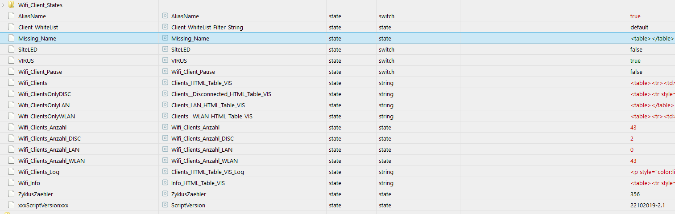
Task: Click the Client_WhiteList value default
Action: [x=639, y=27]
